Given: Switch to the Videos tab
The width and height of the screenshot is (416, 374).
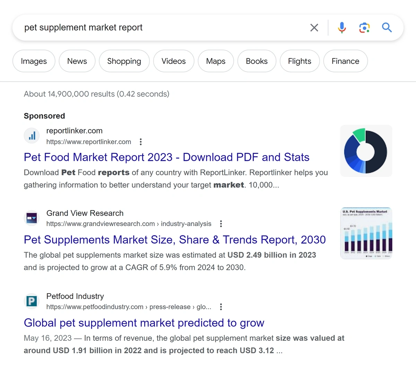Looking at the screenshot, I should 174,61.
